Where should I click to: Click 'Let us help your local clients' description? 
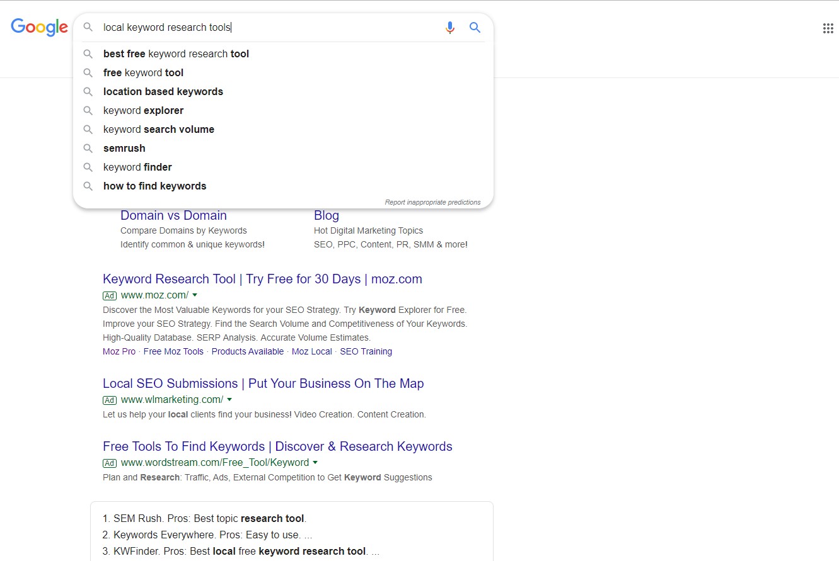pos(264,414)
